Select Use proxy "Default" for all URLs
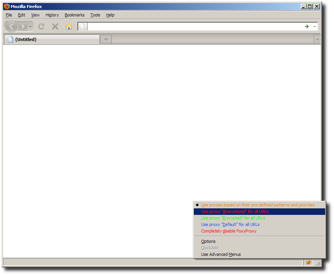Viewport: 334px width, 275px height. click(x=230, y=224)
